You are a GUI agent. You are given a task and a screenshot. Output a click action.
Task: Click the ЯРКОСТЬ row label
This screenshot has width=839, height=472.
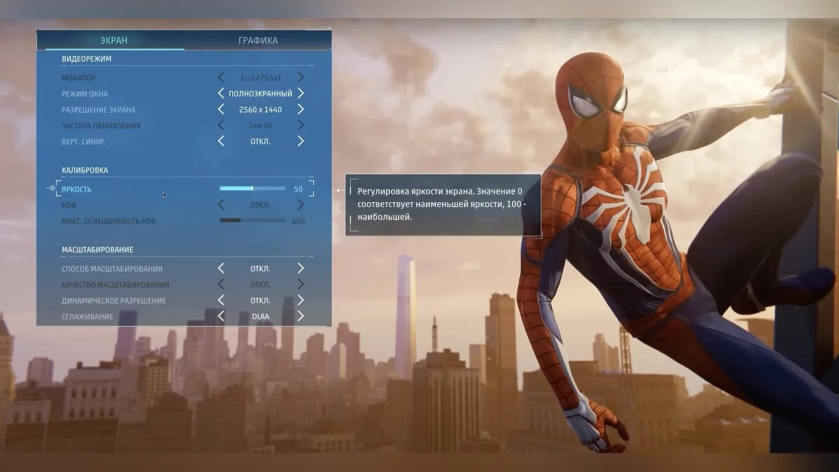[76, 189]
